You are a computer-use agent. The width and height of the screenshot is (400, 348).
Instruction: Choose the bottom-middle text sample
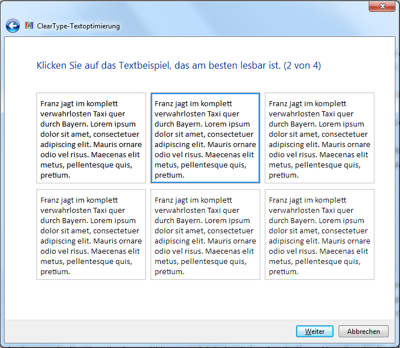(x=205, y=234)
